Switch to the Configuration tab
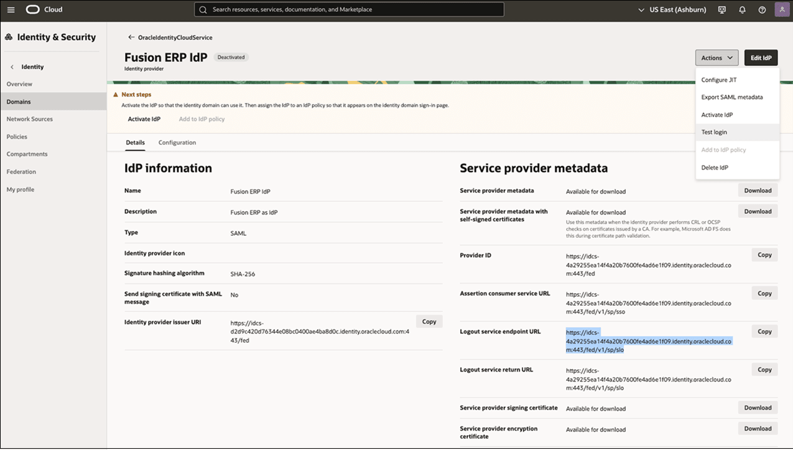This screenshot has height=450, width=793. (x=177, y=143)
